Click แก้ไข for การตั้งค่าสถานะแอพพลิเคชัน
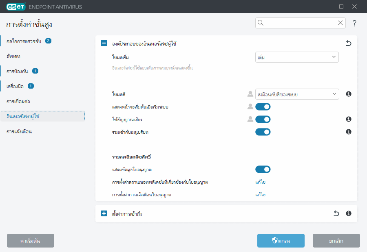367x252 pixels. pos(260,182)
